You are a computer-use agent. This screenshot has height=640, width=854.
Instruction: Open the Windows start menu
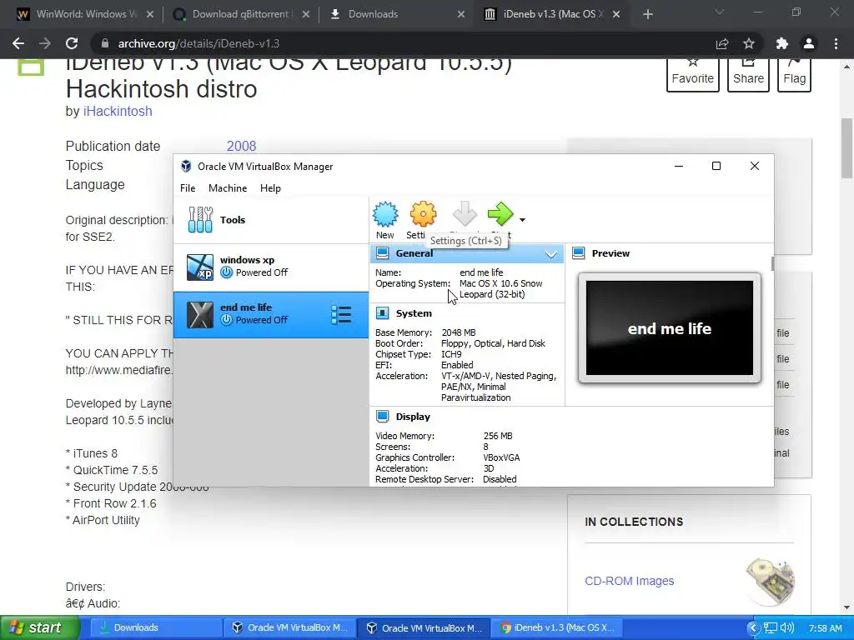pos(40,627)
